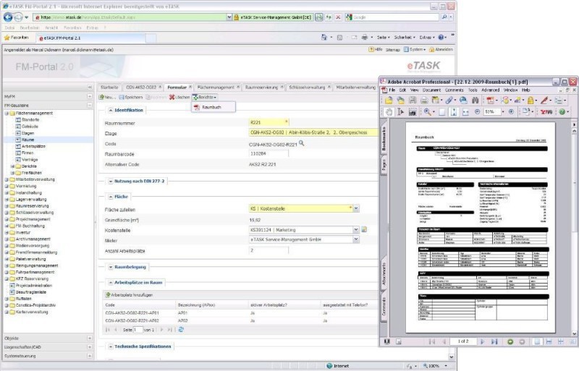579x371 pixels.
Task: Click the refresh icon in Arbeitsplätze pager
Action: [181, 330]
